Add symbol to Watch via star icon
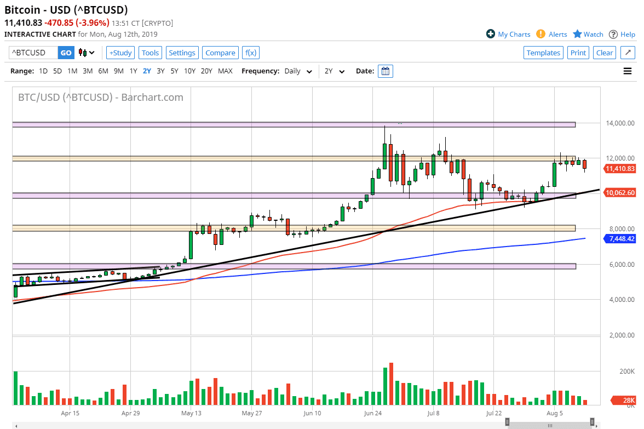Image resolution: width=644 pixels, height=429 pixels. 578,34
